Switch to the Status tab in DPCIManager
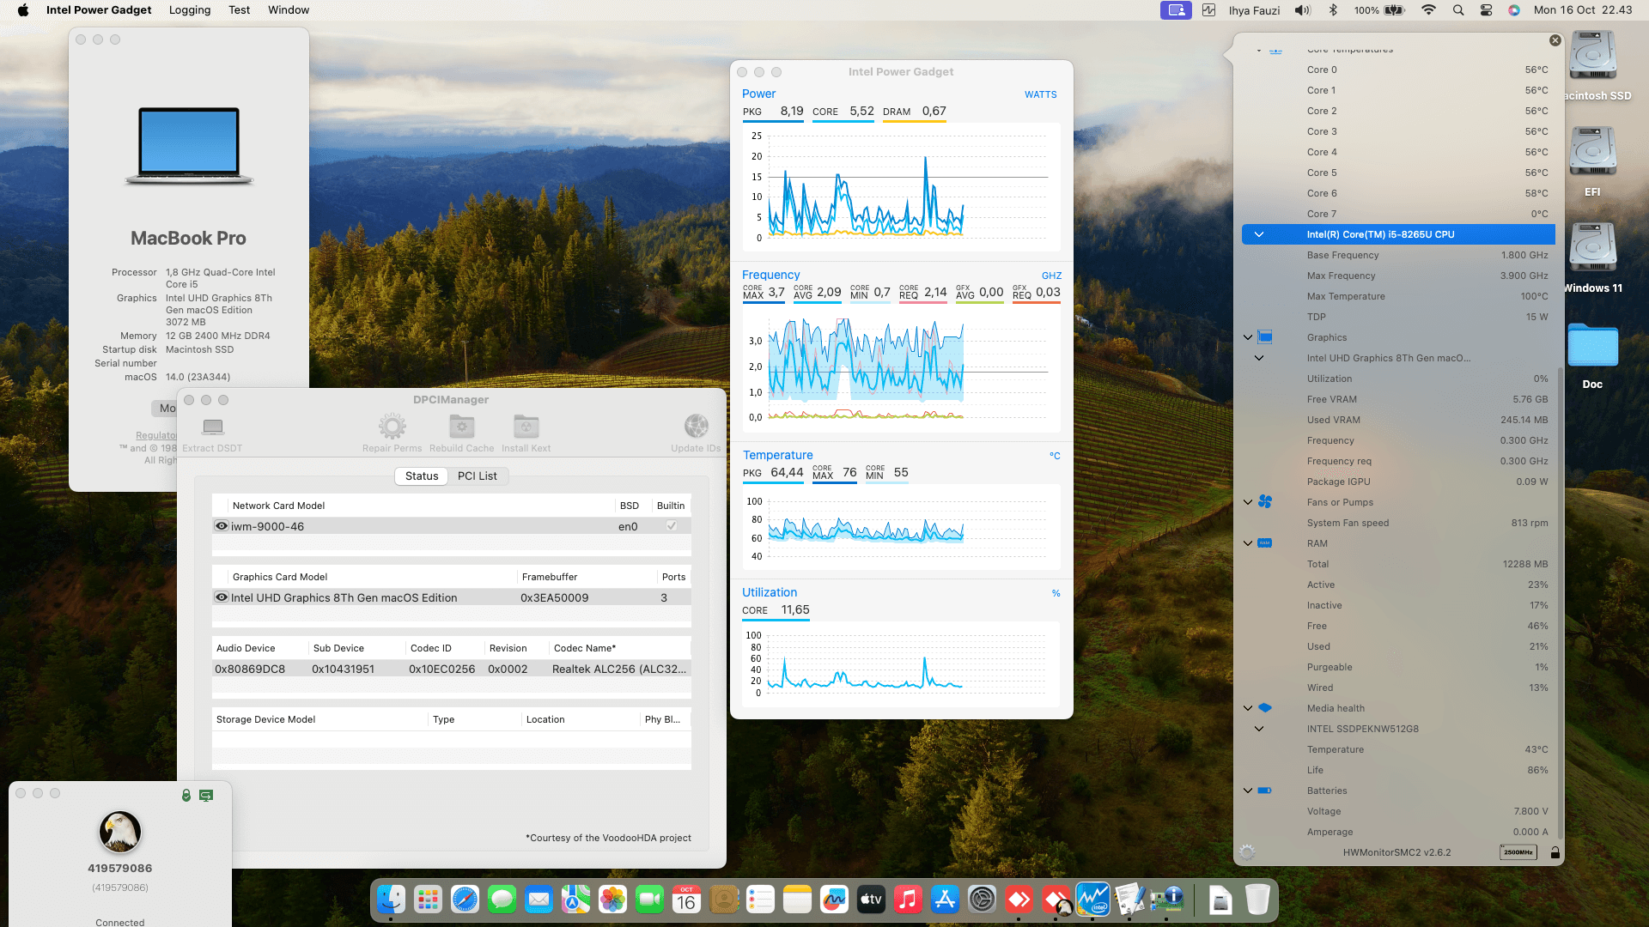Viewport: 1649px width, 927px height. (422, 476)
